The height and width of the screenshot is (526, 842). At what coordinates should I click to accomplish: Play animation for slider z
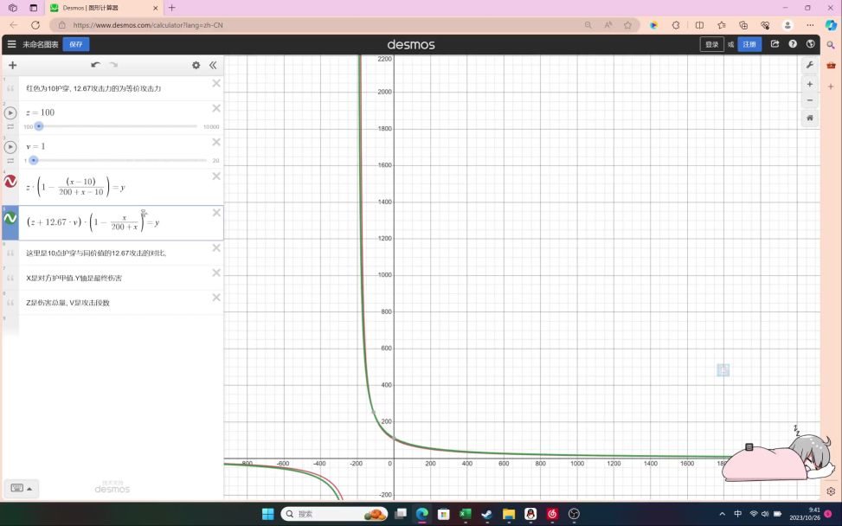coord(10,112)
